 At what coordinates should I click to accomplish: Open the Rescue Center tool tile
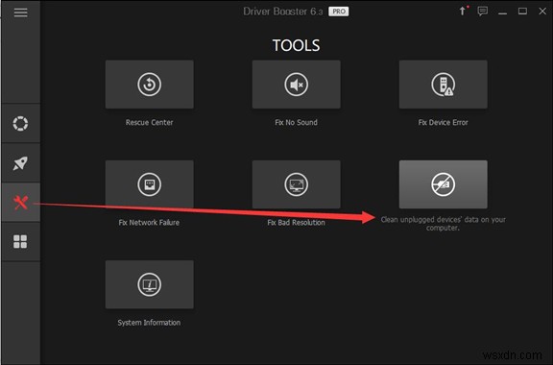point(150,85)
